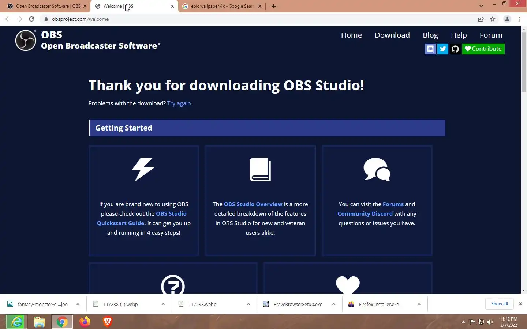The image size is (527, 329).
Task: Launch Brave browser from the taskbar
Action: [108, 322]
